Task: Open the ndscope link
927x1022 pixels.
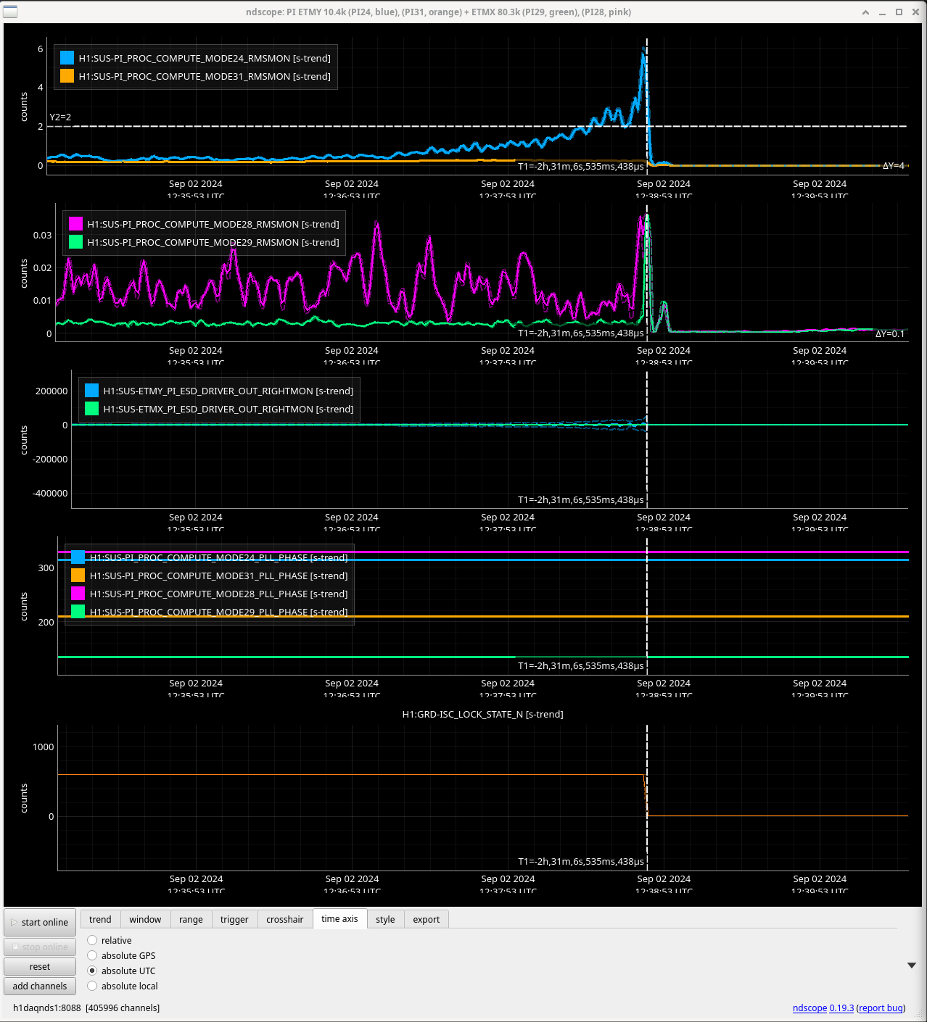Action: 809,1008
